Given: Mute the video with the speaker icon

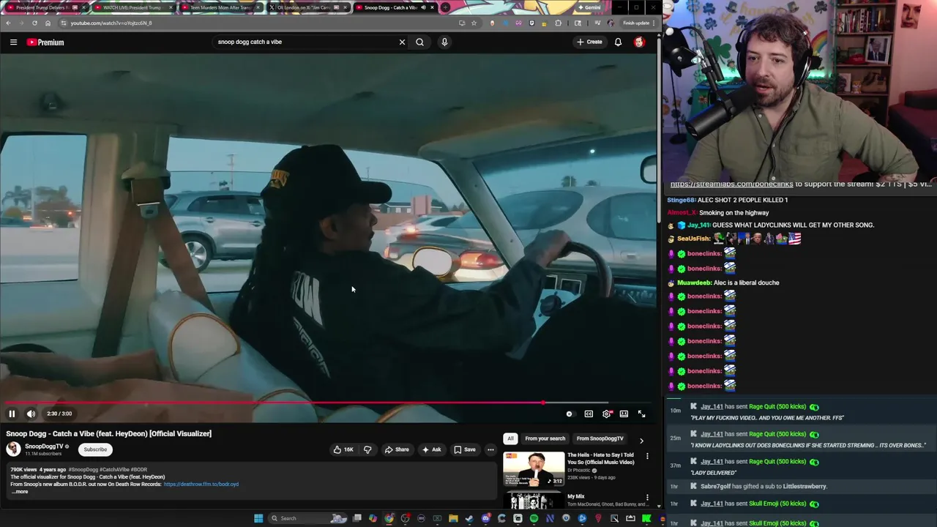Looking at the screenshot, I should (x=31, y=414).
